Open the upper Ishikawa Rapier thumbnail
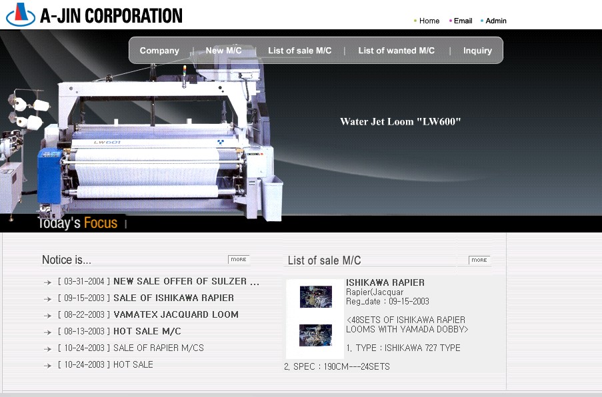The height and width of the screenshot is (397, 602). 316,296
